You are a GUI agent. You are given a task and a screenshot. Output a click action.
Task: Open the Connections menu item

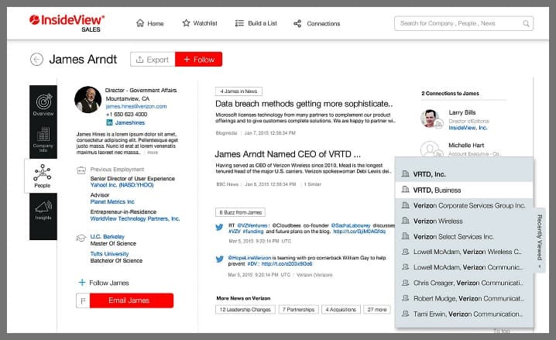(x=317, y=23)
